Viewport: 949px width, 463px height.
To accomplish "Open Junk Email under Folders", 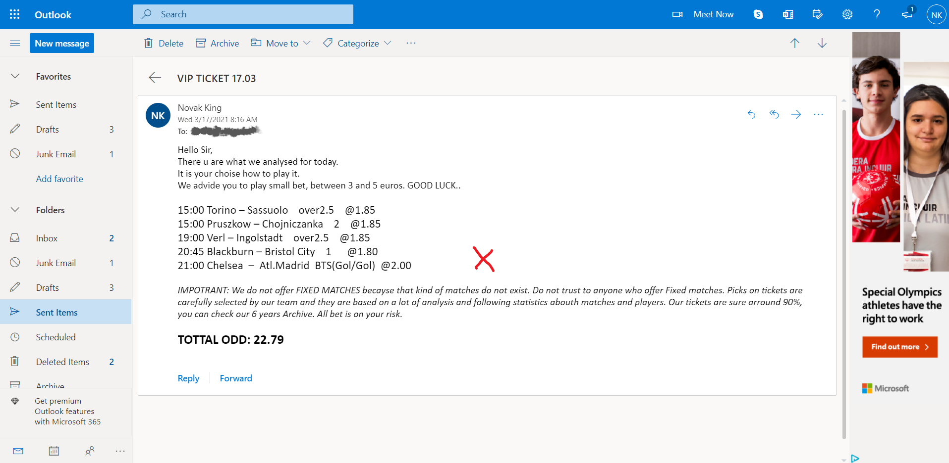I will (66, 263).
